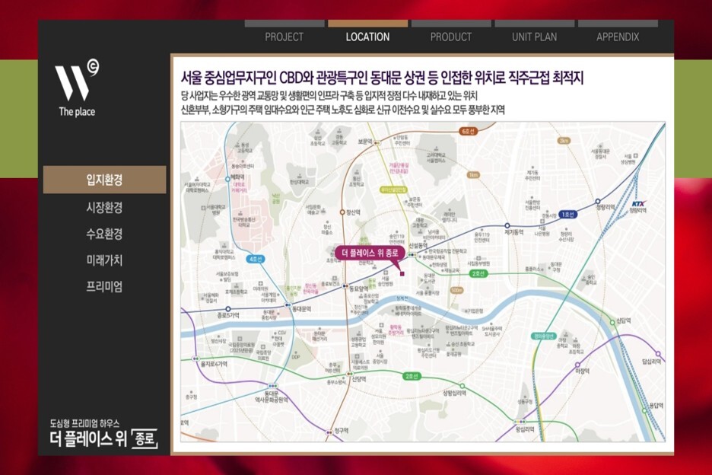Click the 동묘앞역 station marker
This screenshot has height=475, width=712.
pyautogui.click(x=345, y=286)
